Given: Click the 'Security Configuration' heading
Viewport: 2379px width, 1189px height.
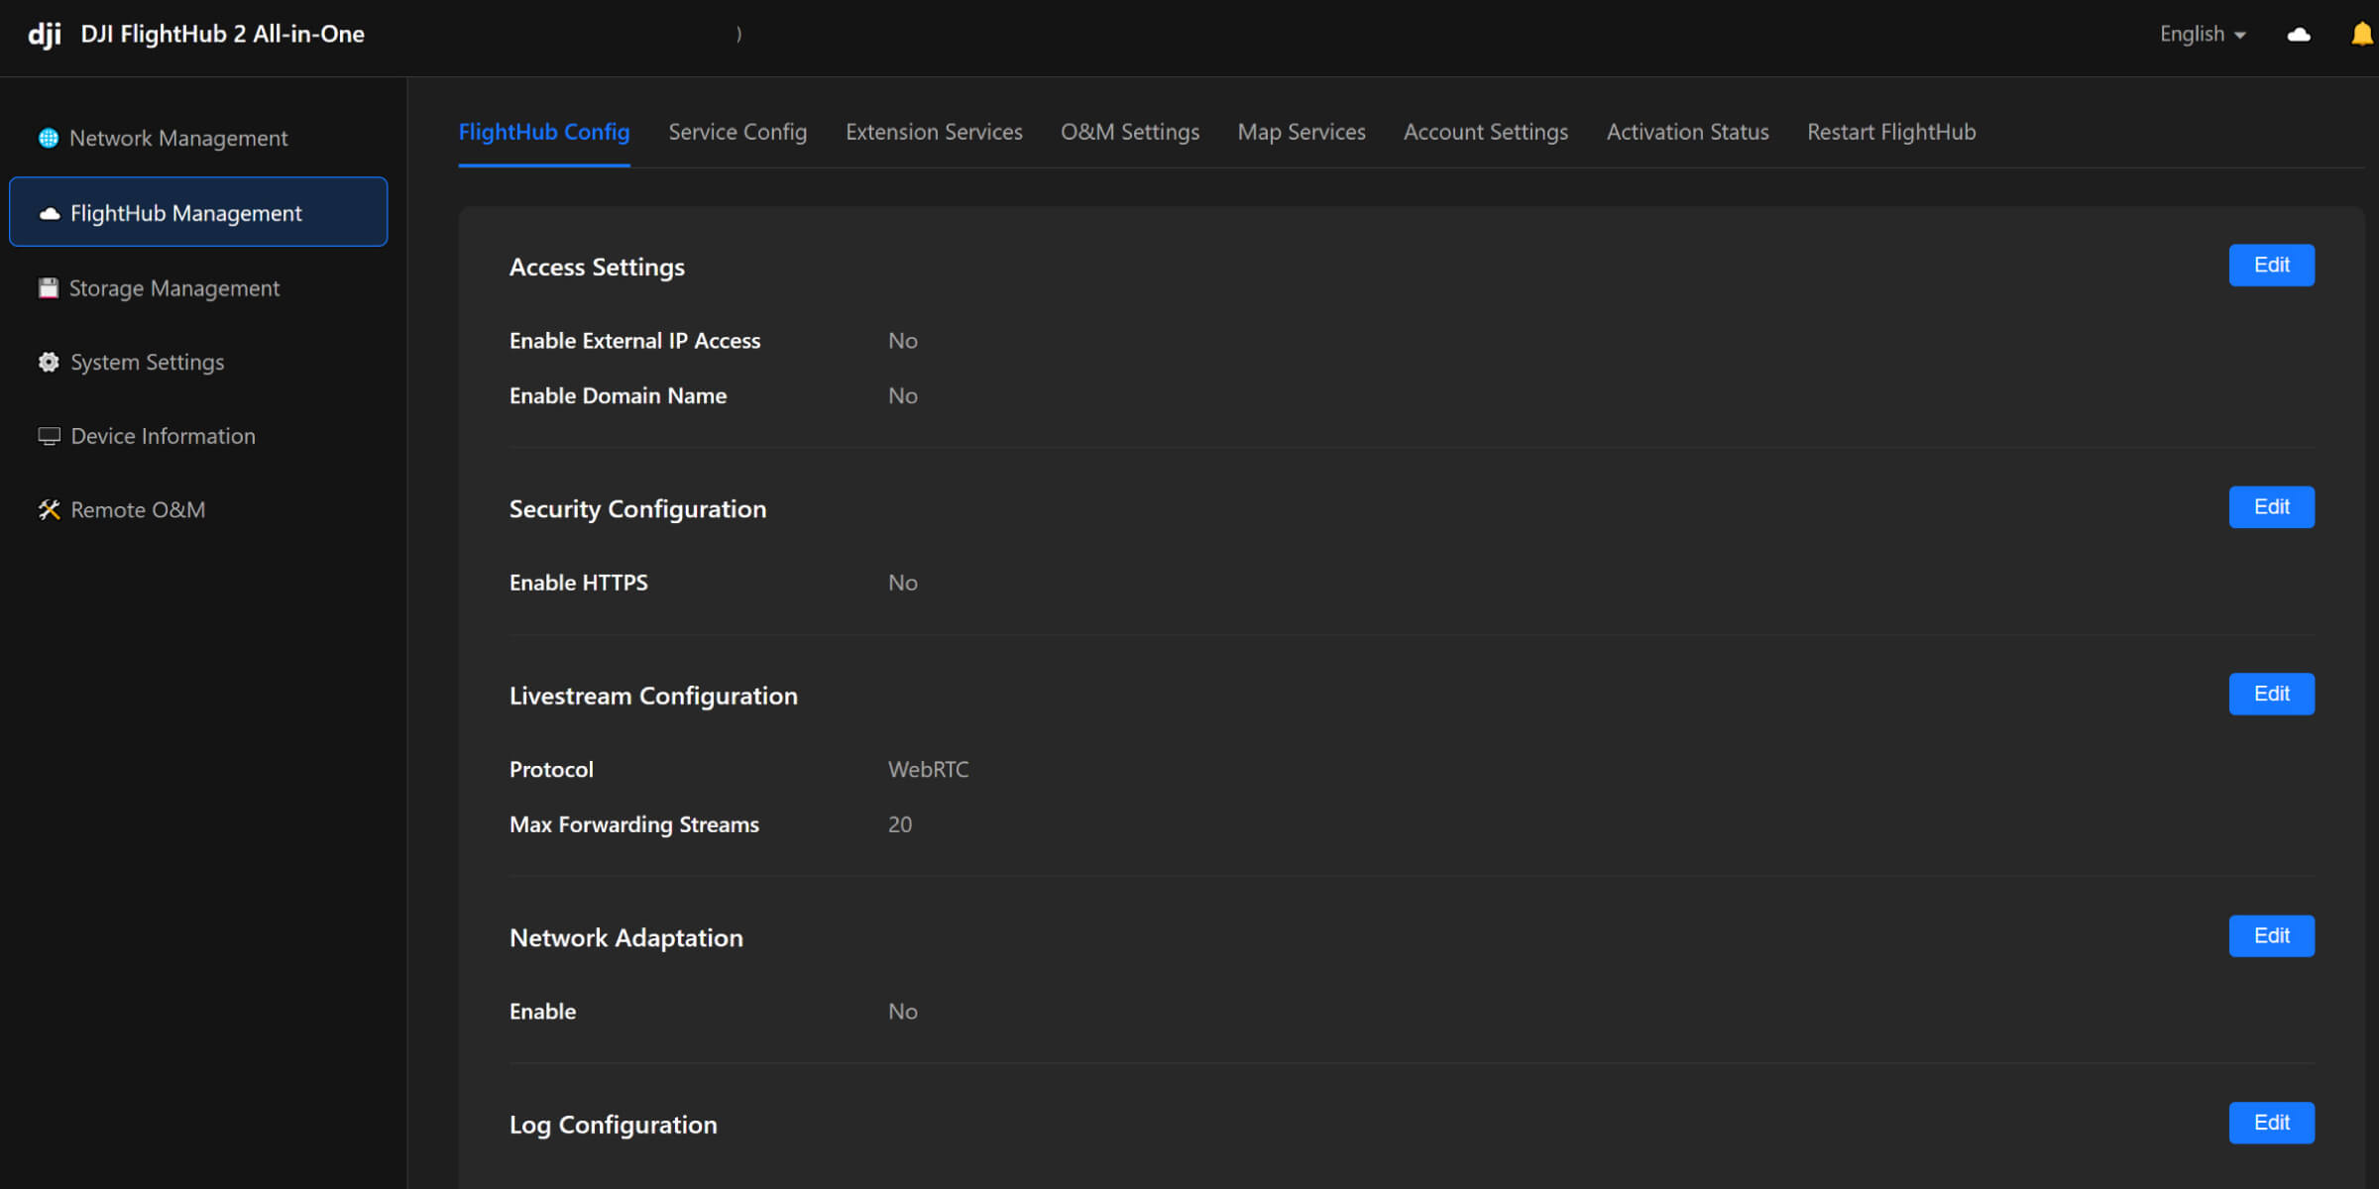Looking at the screenshot, I should pyautogui.click(x=637, y=509).
